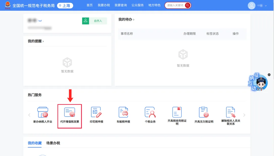274x156 pixels.
Task: Click the user avatar icon
Action: 251,6
